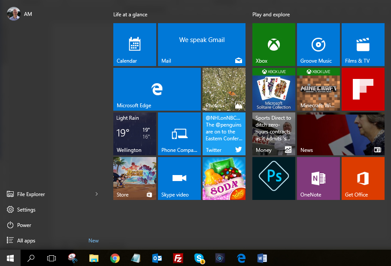
Task: Open Wellington weather tile
Action: pyautogui.click(x=135, y=134)
